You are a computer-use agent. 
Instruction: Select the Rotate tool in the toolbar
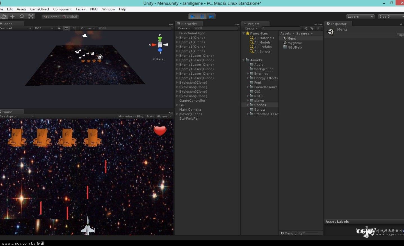[22, 17]
